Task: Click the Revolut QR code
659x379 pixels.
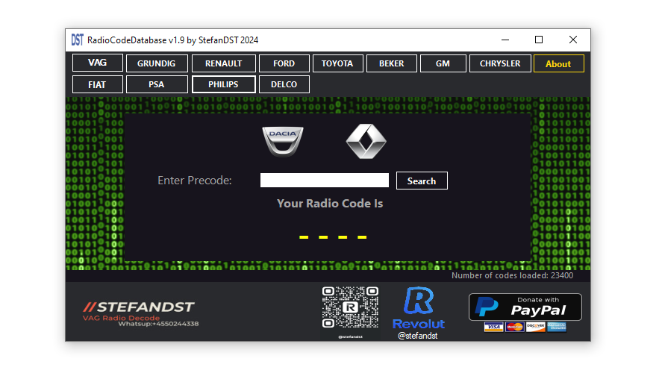Action: coord(350,307)
